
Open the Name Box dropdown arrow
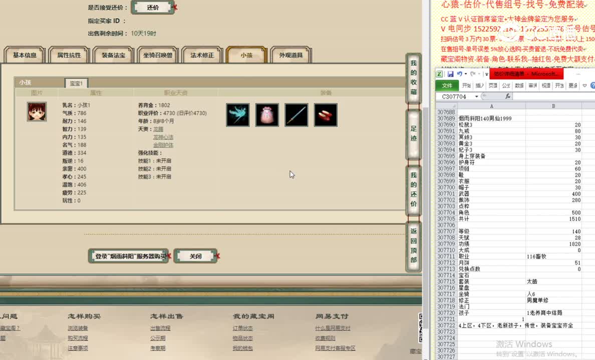[476, 95]
